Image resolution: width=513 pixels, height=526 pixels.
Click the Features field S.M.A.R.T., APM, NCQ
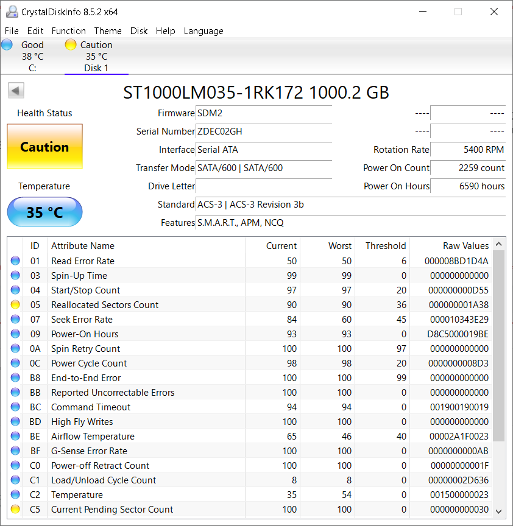coord(351,223)
